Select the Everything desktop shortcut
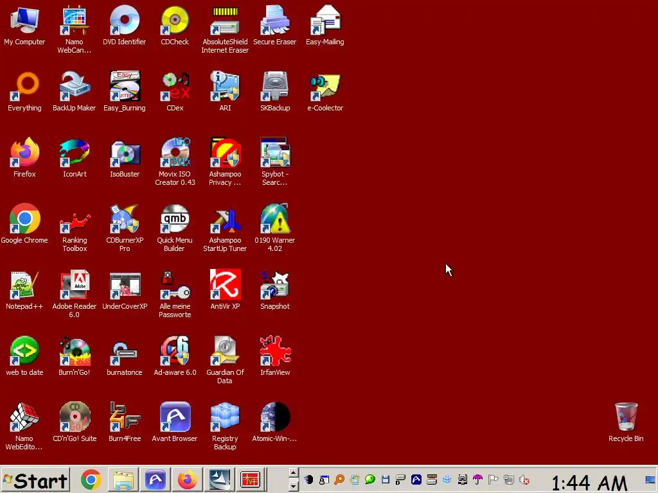 tap(24, 91)
